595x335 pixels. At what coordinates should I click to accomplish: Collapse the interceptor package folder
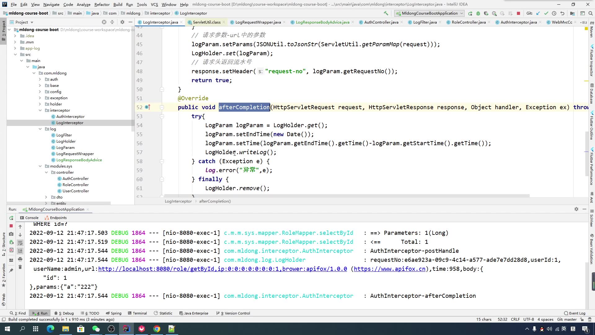[x=40, y=110]
